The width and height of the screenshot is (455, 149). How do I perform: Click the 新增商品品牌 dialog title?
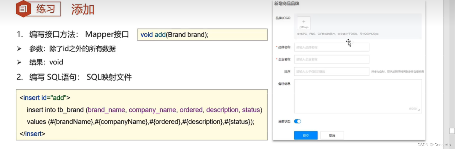(x=287, y=4)
